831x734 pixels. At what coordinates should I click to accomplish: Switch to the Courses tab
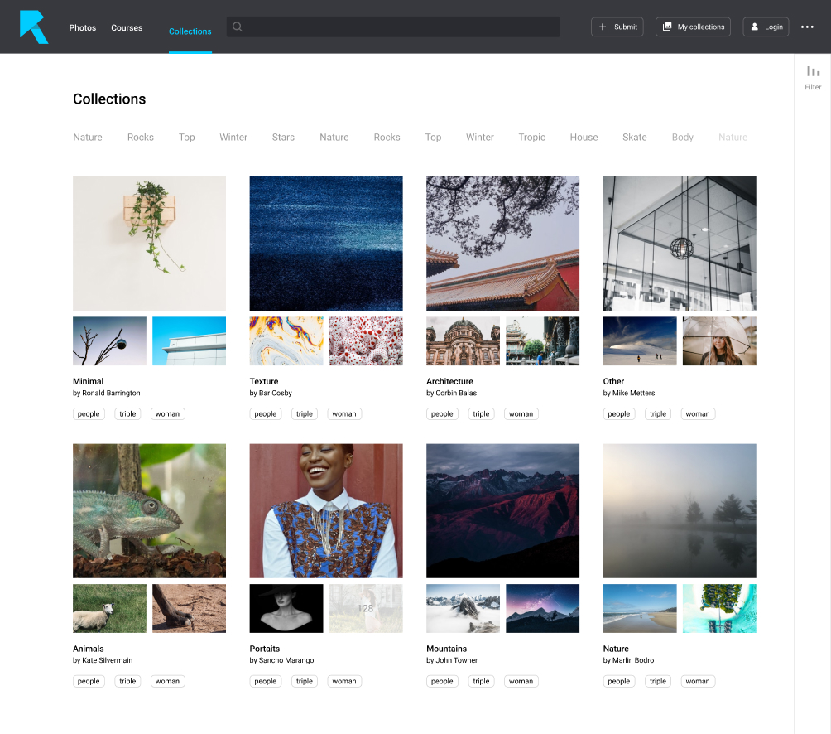pos(127,27)
